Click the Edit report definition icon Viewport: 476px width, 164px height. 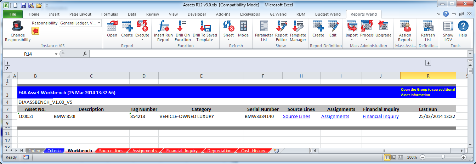(333, 26)
